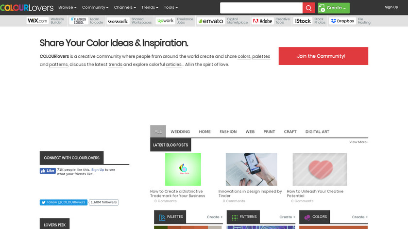Open the Adobe logo link

[262, 21]
